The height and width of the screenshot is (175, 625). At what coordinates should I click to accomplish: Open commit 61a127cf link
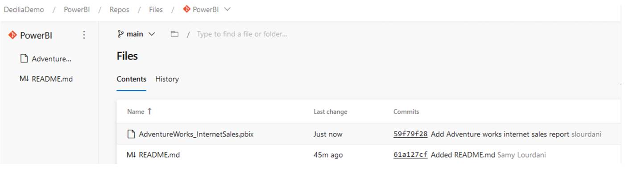click(x=410, y=155)
